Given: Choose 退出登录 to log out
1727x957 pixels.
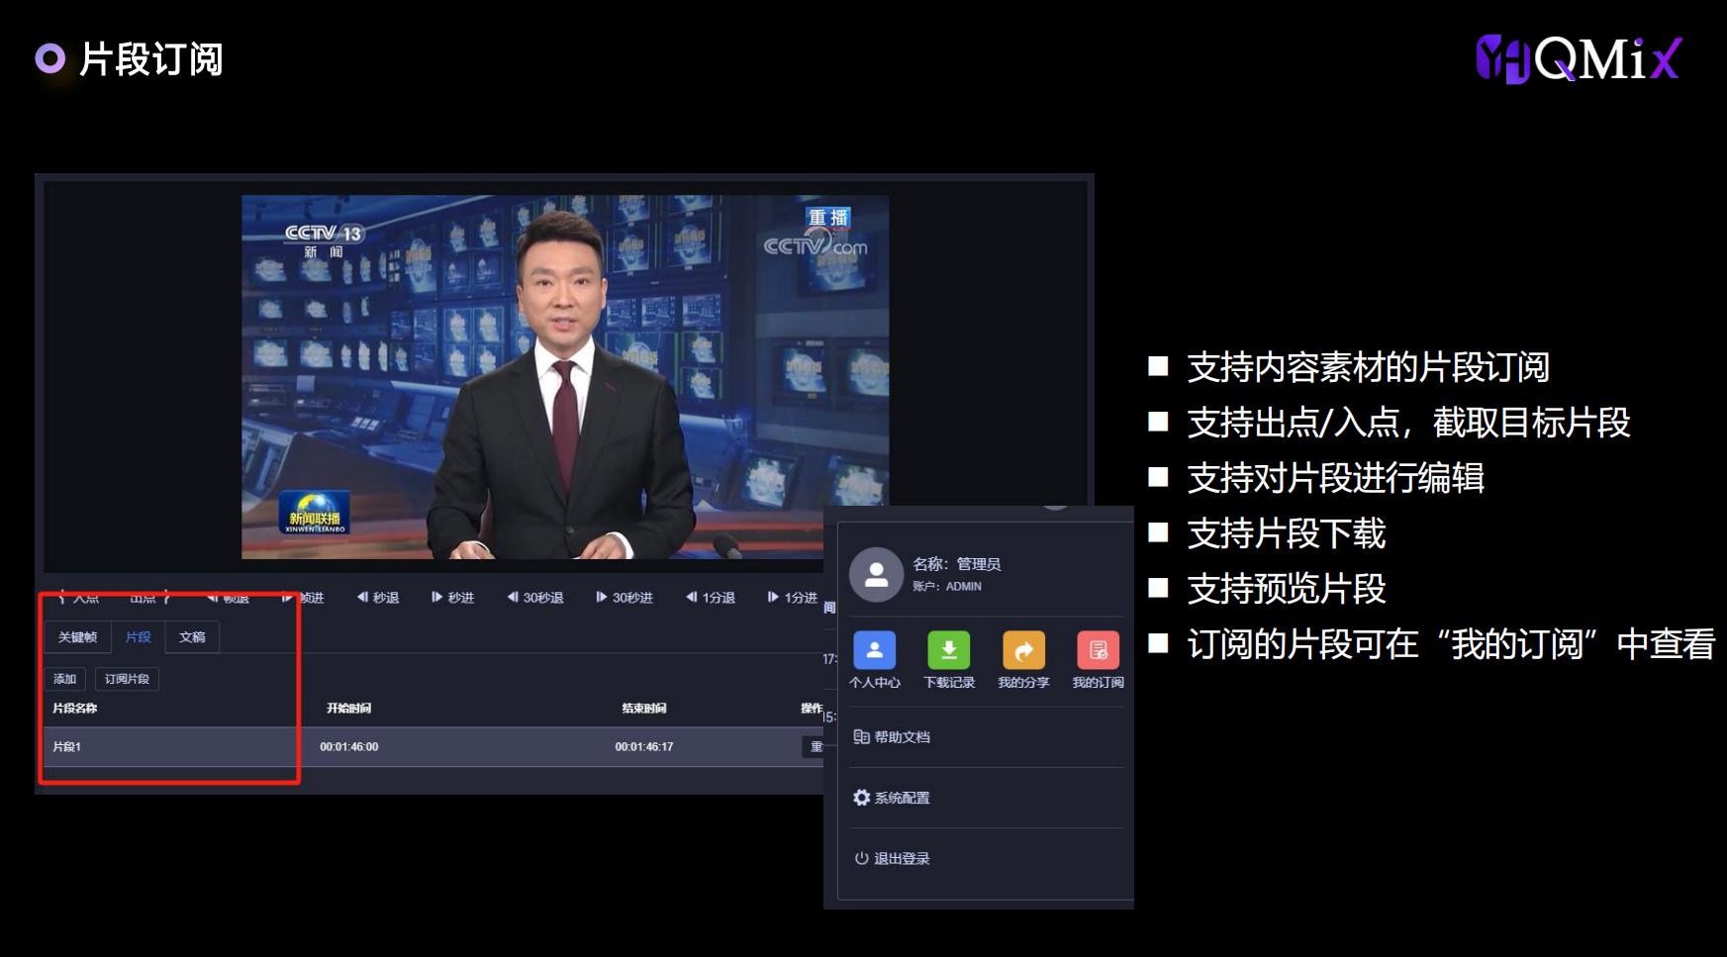Looking at the screenshot, I should (x=892, y=858).
